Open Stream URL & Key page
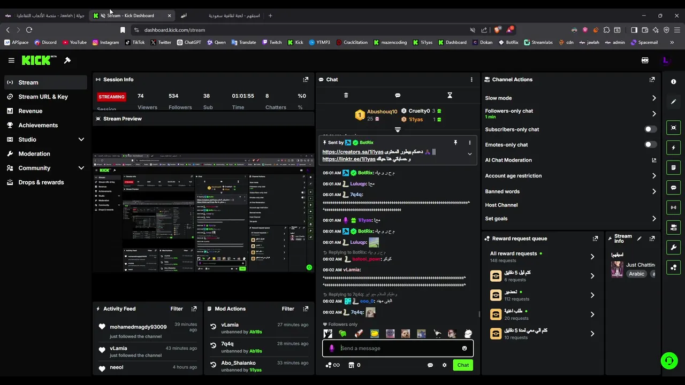This screenshot has height=385, width=685. tap(45, 97)
